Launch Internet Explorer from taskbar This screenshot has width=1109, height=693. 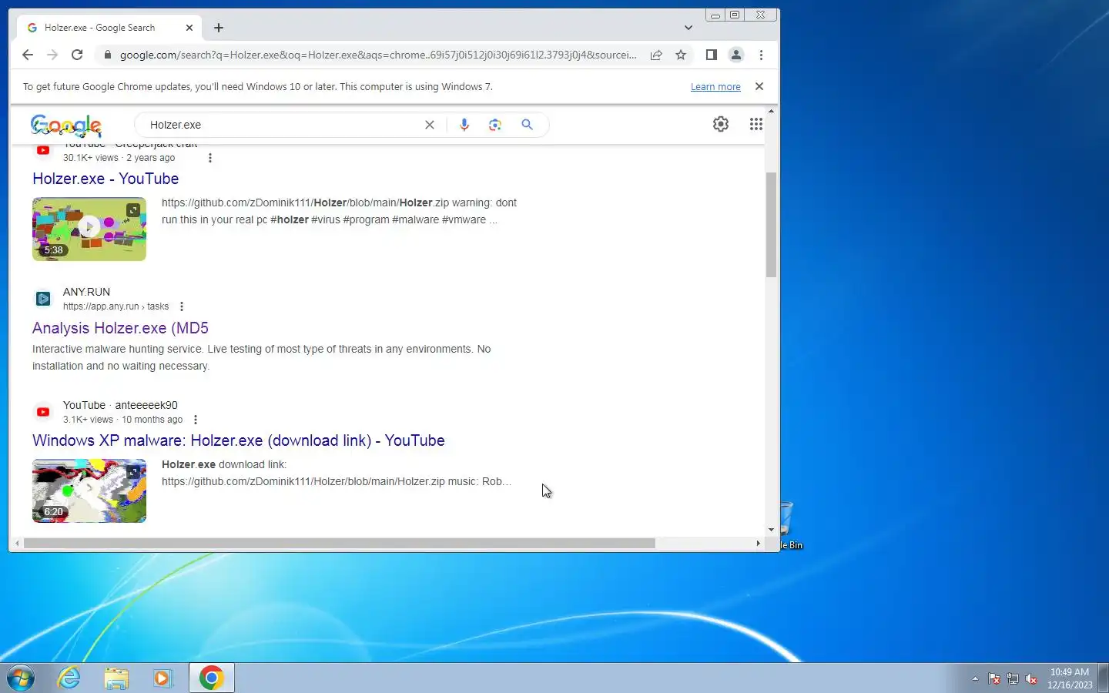point(69,678)
